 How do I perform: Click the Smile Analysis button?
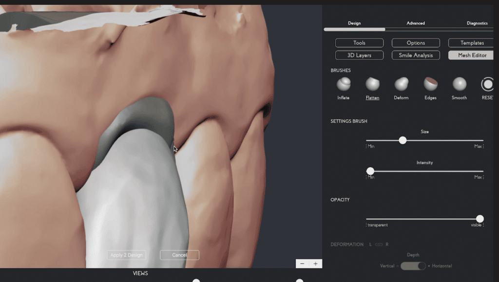[x=416, y=56]
